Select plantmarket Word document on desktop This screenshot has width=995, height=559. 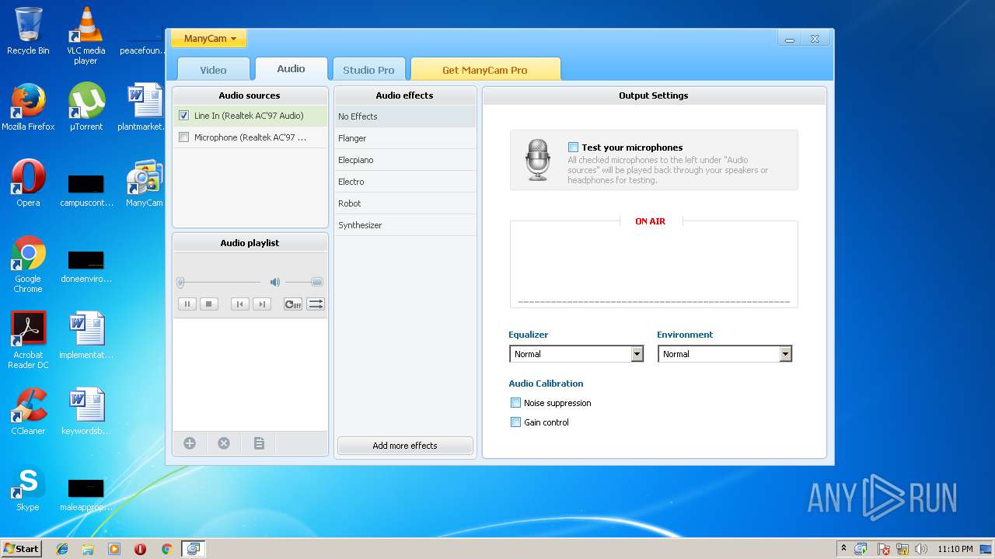tap(143, 108)
